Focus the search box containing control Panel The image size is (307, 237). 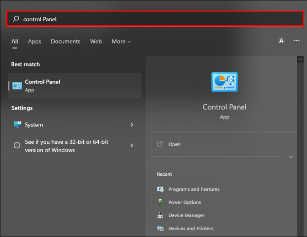click(155, 19)
